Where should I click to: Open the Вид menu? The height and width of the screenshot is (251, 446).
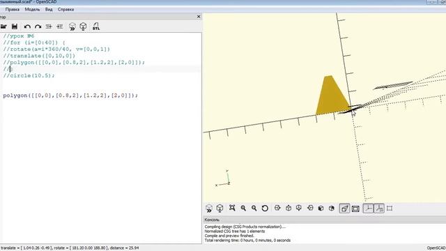coord(49,9)
